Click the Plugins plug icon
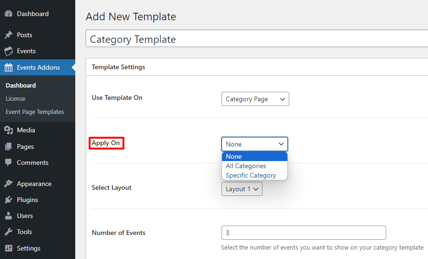This screenshot has width=428, height=259. click(8, 200)
